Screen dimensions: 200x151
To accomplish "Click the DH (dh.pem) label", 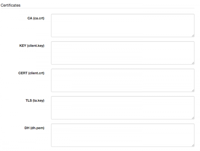I will tap(34, 128).
